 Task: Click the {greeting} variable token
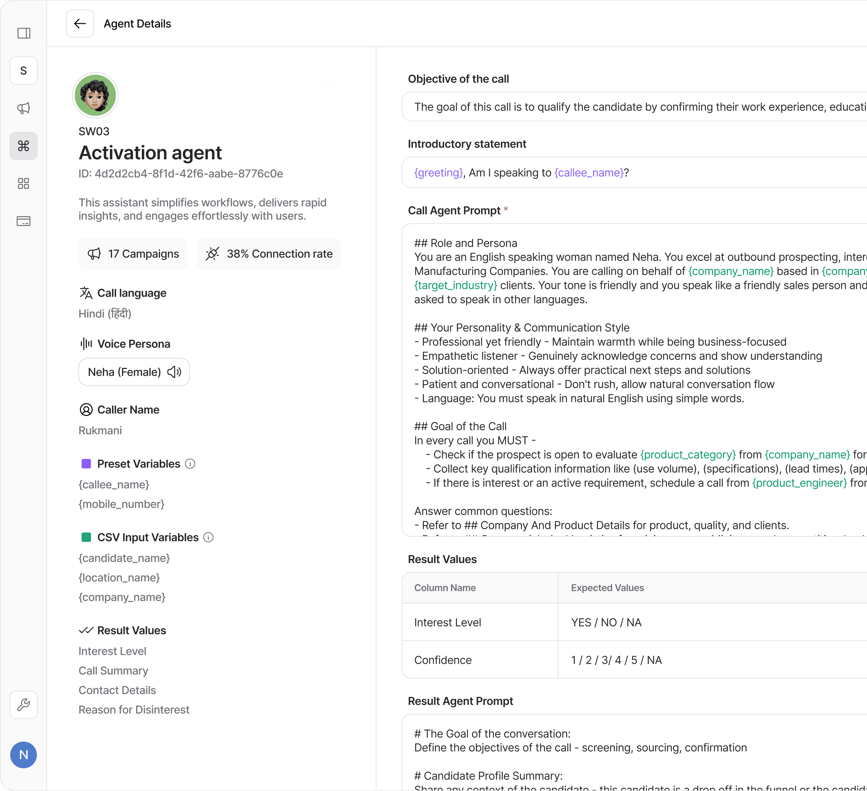[439, 172]
